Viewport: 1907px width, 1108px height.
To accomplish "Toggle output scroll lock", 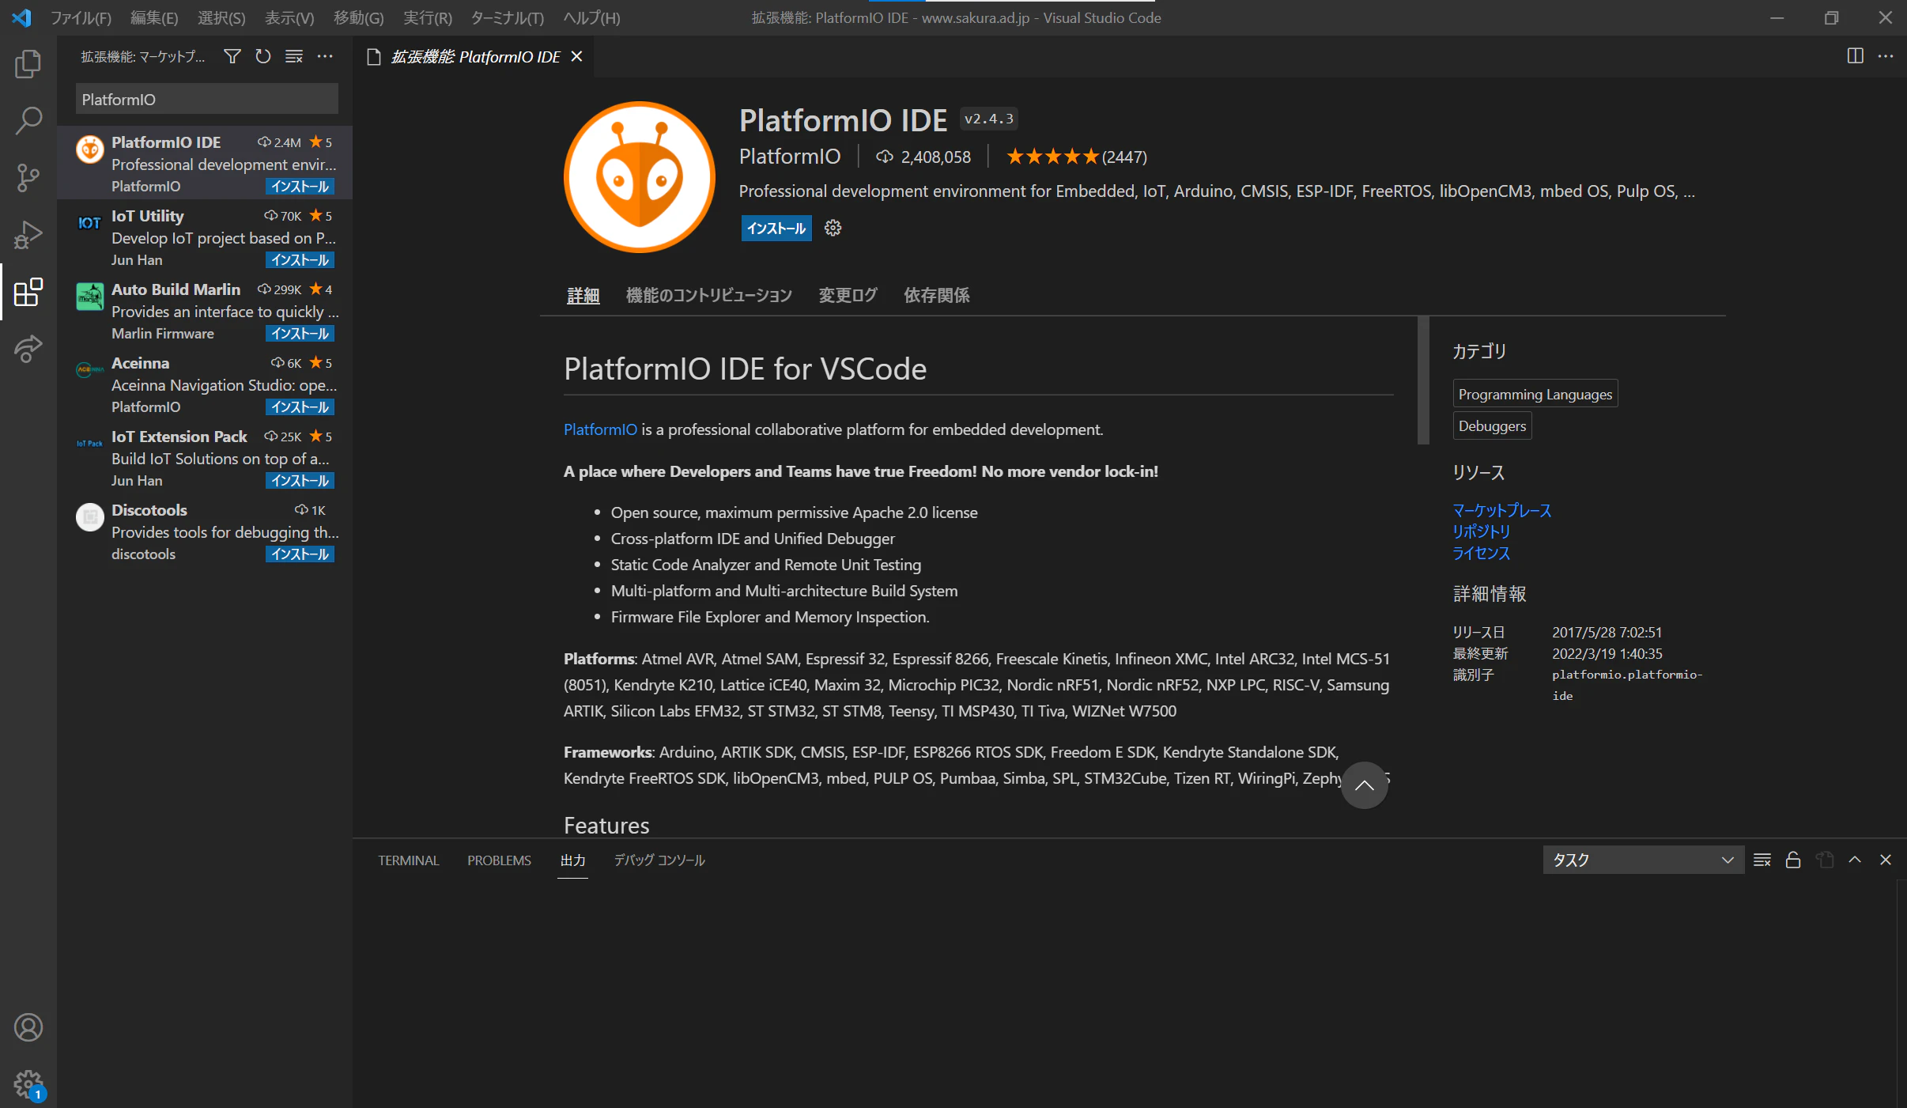I will (x=1793, y=860).
